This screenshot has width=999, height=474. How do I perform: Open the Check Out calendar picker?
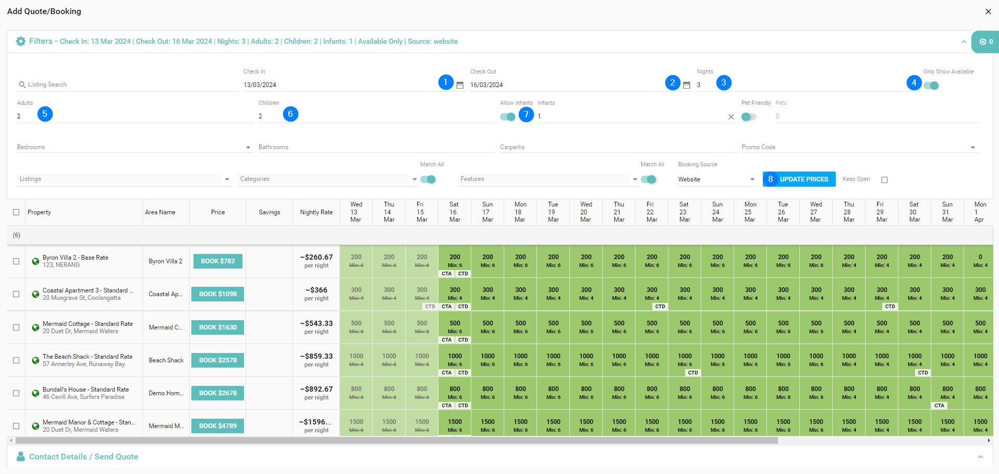[x=687, y=85]
